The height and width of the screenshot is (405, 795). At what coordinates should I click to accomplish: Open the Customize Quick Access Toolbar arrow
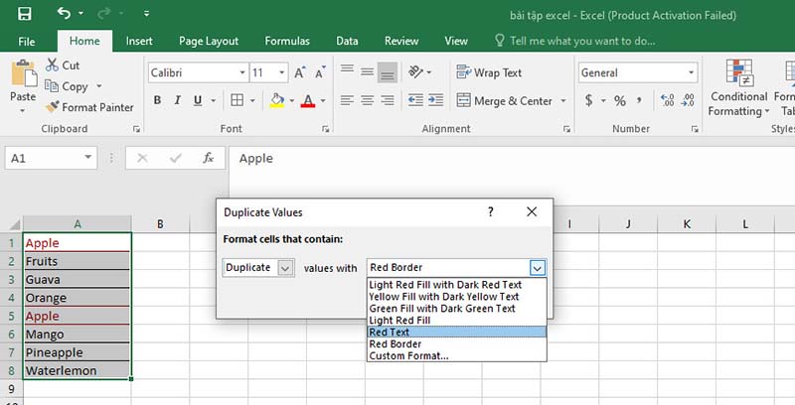coord(146,14)
